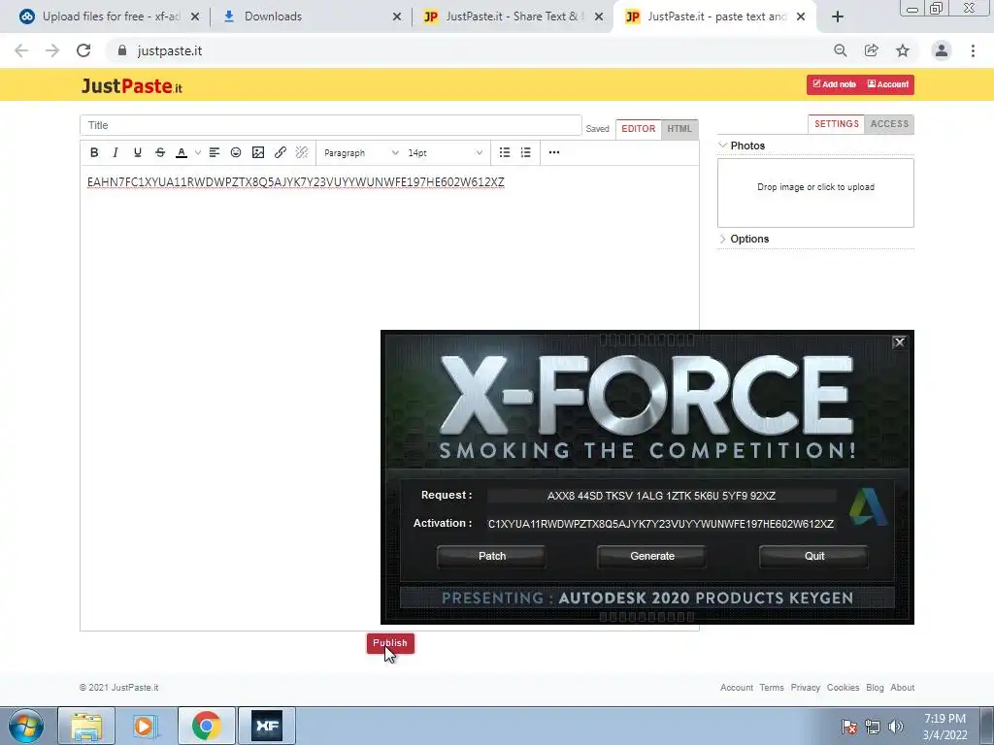Click the site lock icon
Screen dimensions: 994x745
point(122,50)
